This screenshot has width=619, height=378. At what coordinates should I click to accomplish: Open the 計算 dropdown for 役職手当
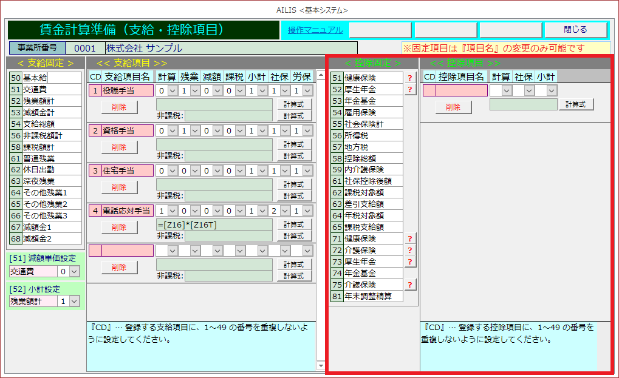[x=173, y=90]
